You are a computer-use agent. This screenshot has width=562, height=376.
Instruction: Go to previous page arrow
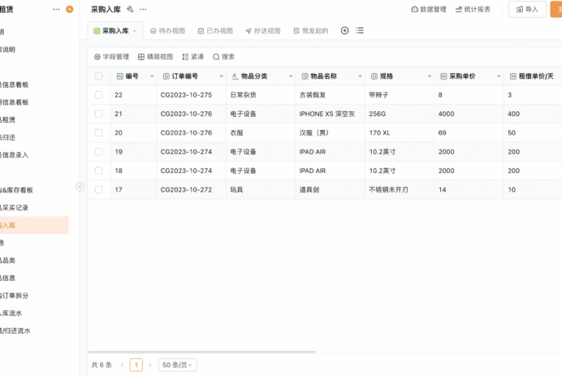click(x=122, y=365)
